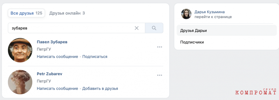Clear the search field with the X icon

point(137,28)
